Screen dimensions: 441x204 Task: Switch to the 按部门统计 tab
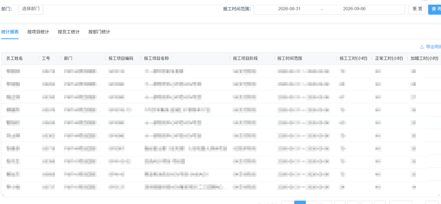[x=99, y=32]
